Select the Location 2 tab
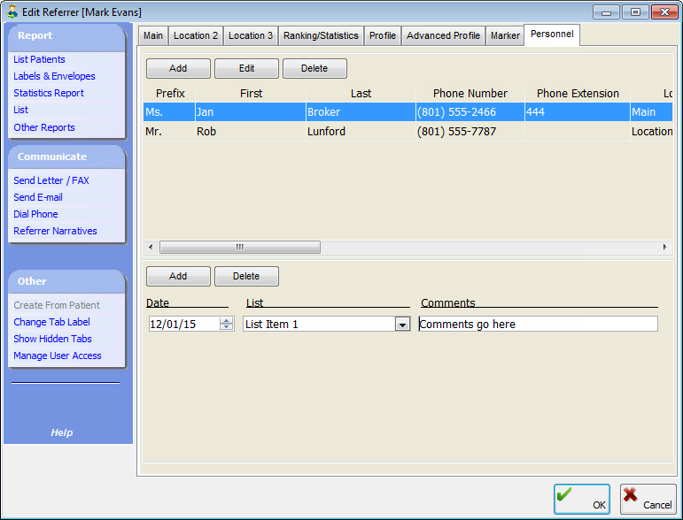The height and width of the screenshot is (520, 683). coord(196,35)
